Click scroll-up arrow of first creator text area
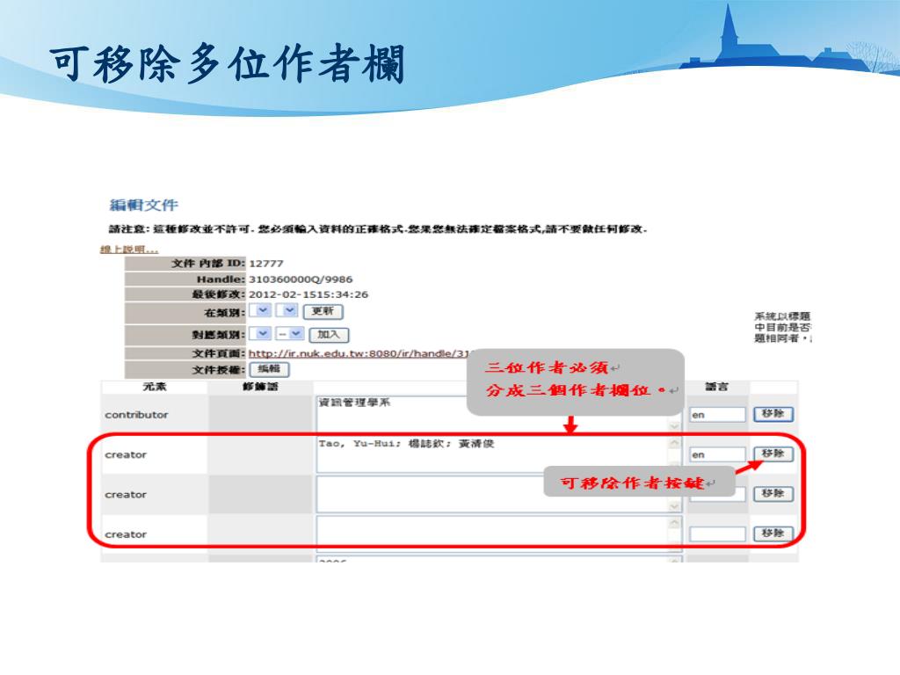Image resolution: width=900 pixels, height=675 pixels. pyautogui.click(x=674, y=443)
